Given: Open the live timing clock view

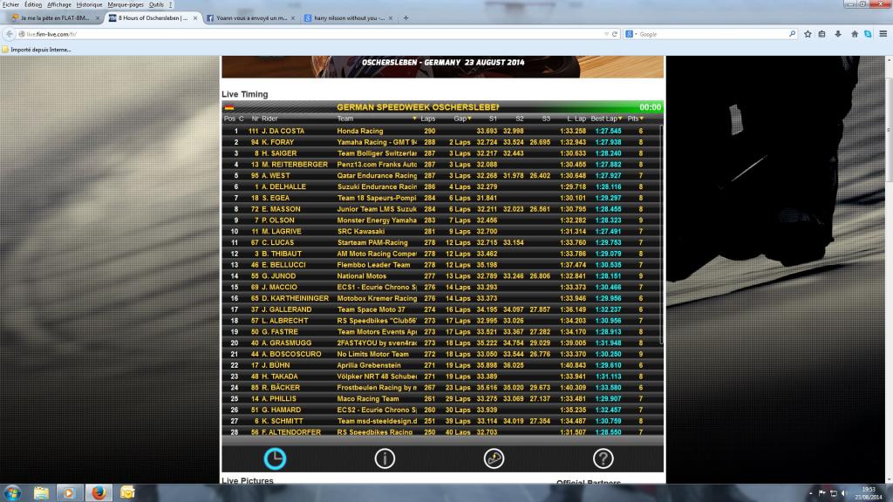Looking at the screenshot, I should coord(275,458).
